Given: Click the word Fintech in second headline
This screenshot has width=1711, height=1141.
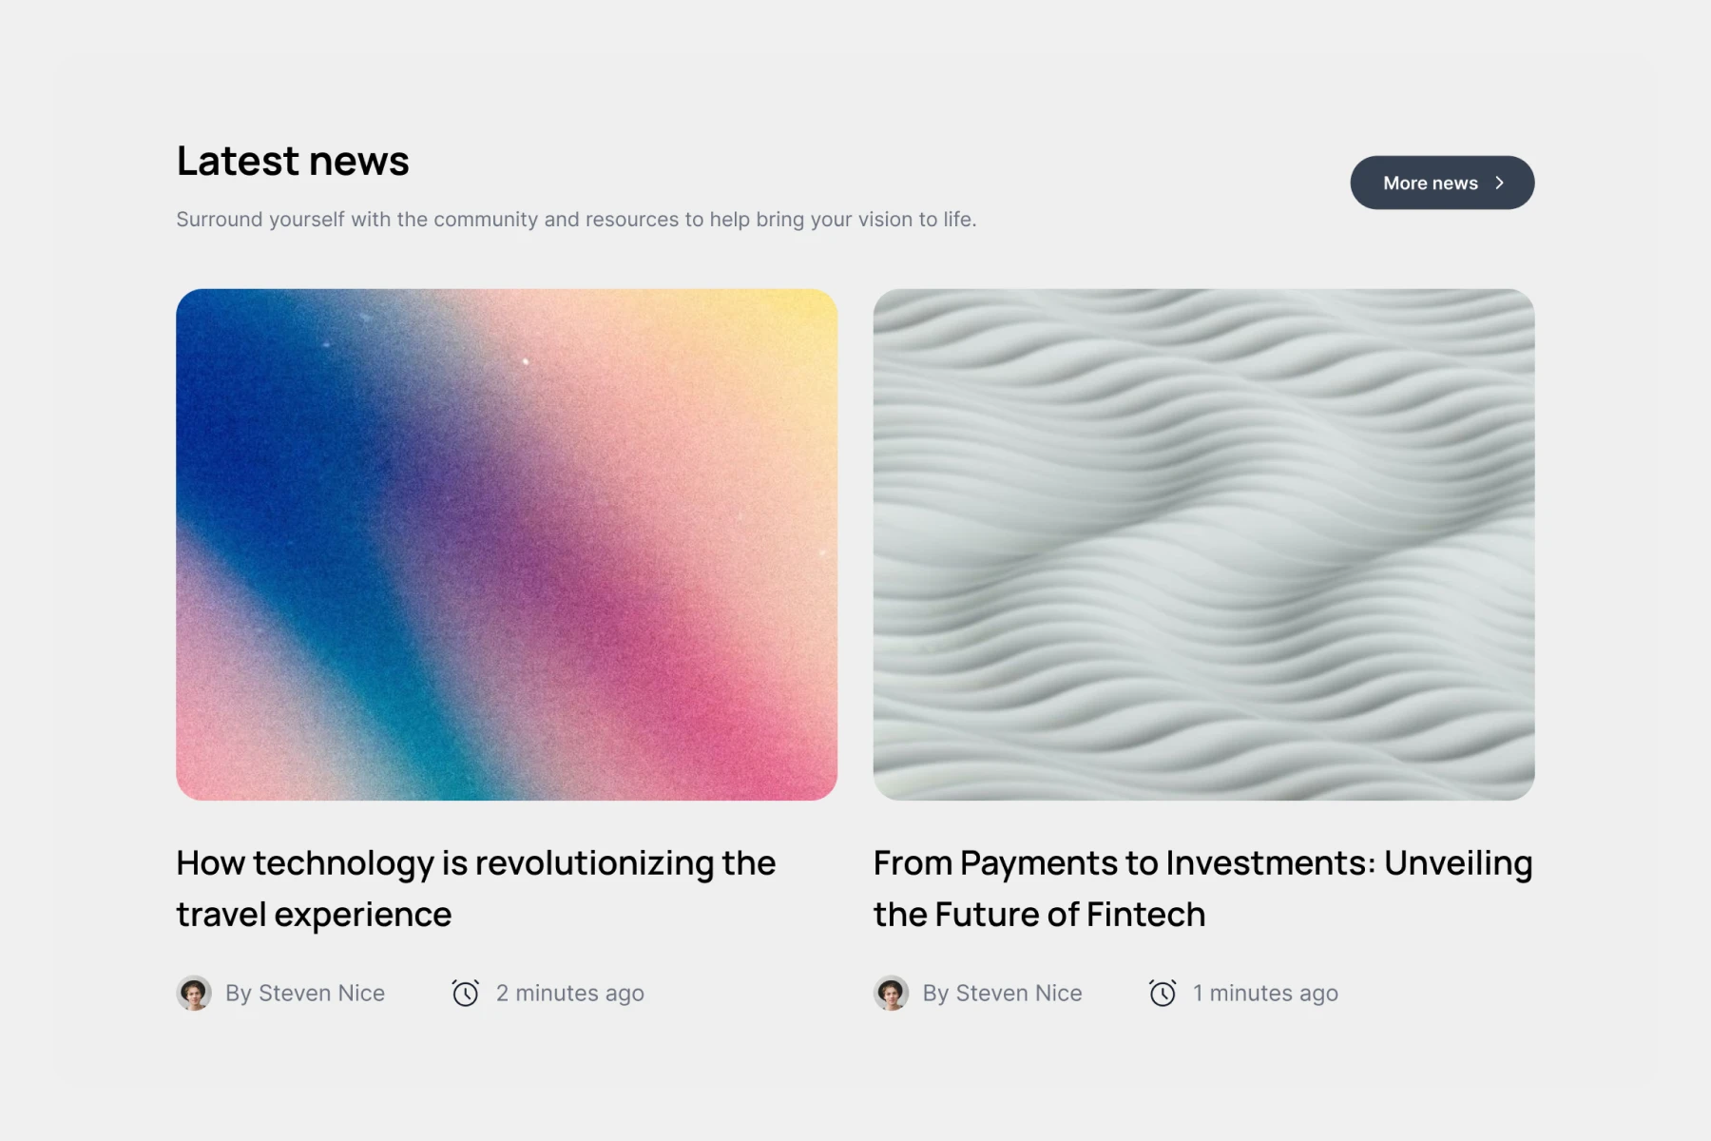Looking at the screenshot, I should [1145, 915].
